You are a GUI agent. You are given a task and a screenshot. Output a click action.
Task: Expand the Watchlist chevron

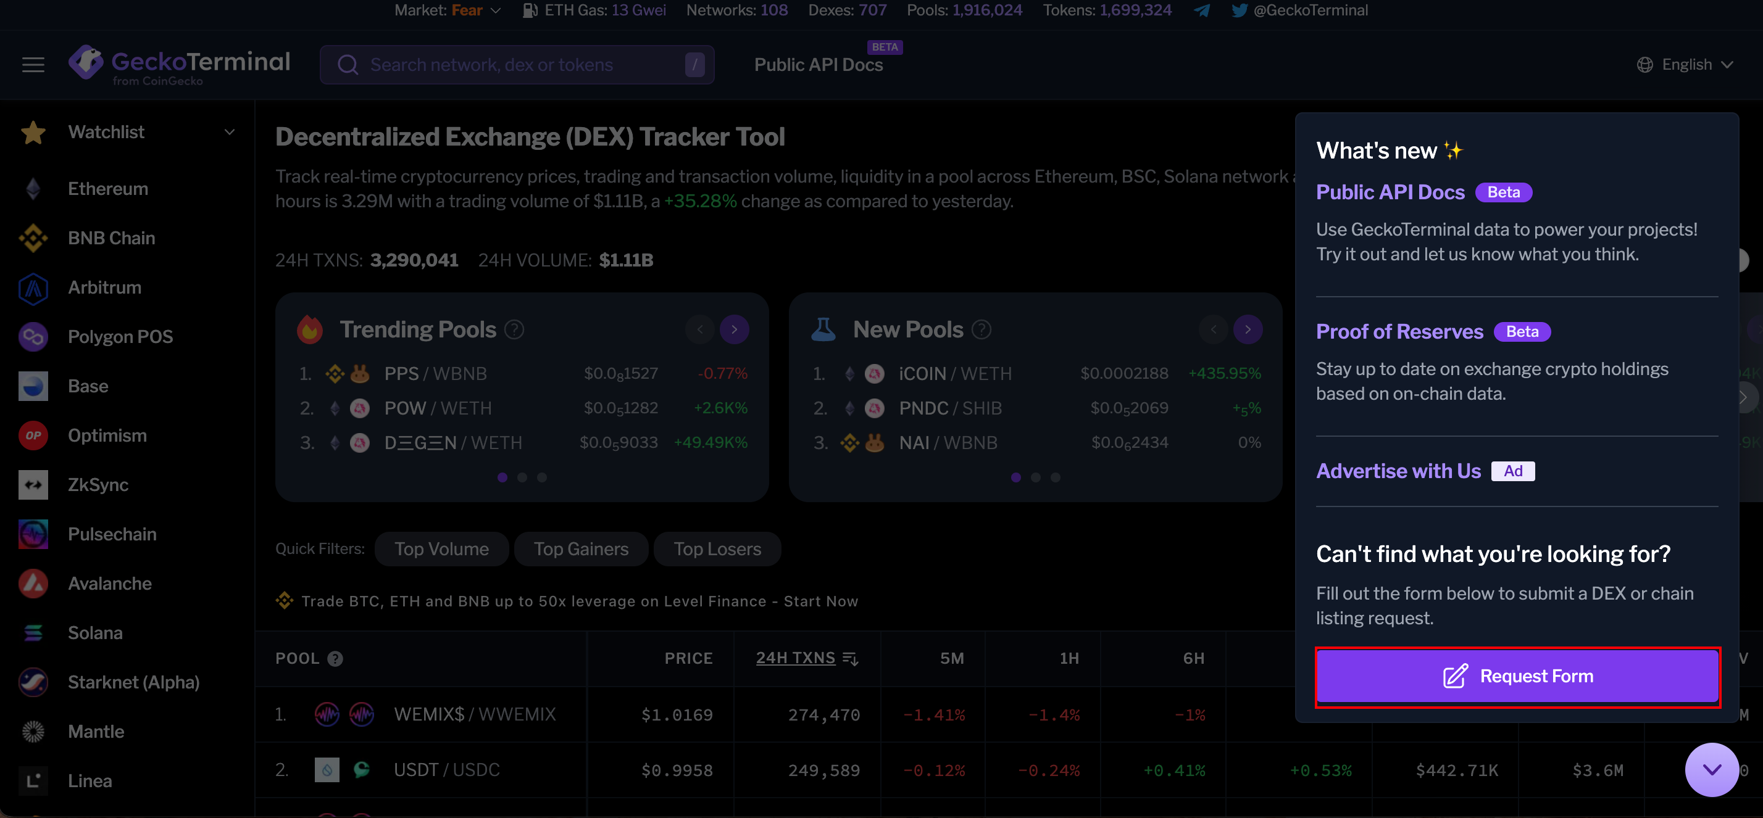230,132
